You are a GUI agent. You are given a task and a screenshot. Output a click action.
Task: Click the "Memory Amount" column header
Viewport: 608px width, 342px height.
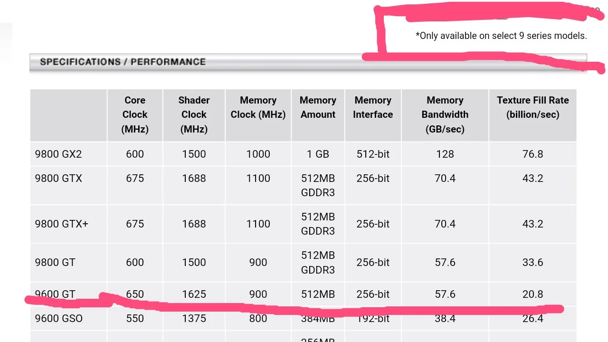tap(318, 107)
